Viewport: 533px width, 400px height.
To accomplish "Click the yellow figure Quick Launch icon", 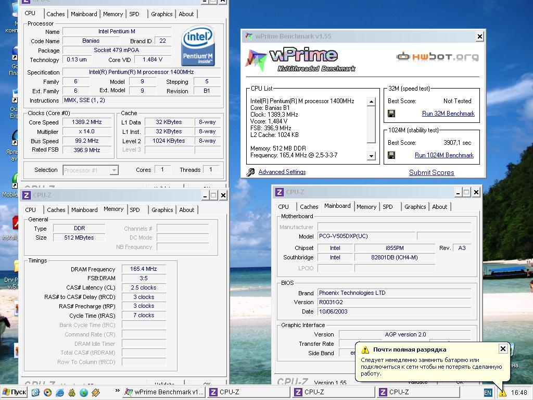I will tap(72, 393).
